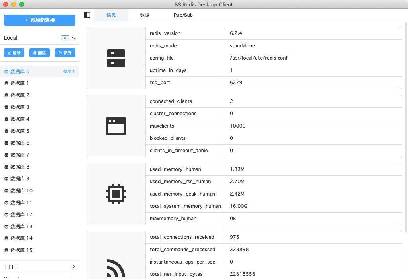Expand the 1111 connection arrow

point(74,267)
